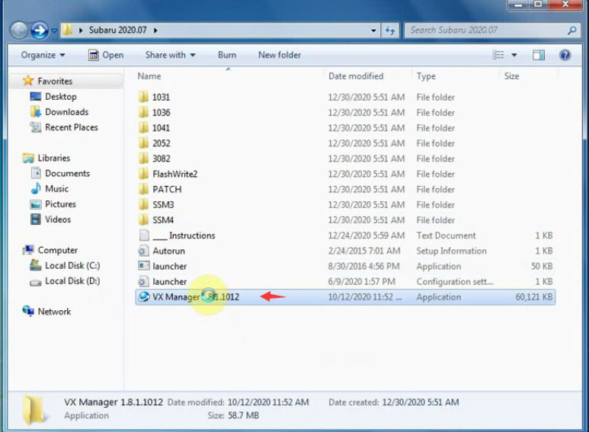
Task: Open recent pages dropdown beside Forward button
Action: [54, 30]
